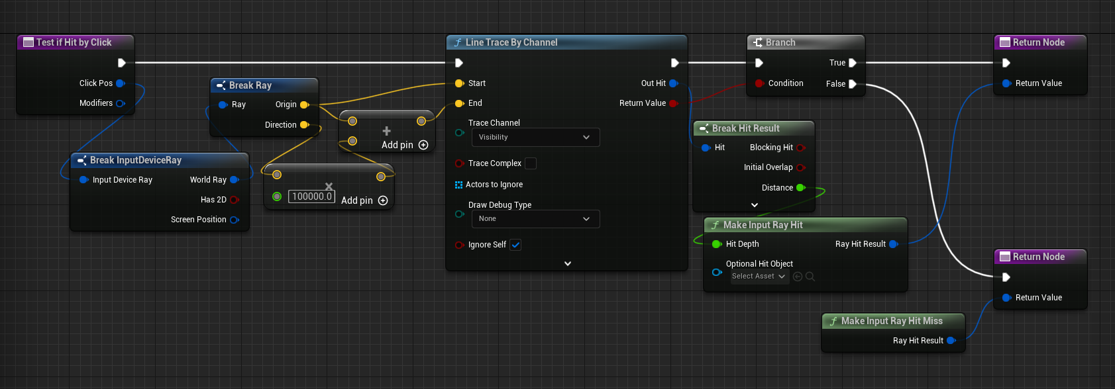Click the use selected asset arrow icon
The image size is (1115, 389).
pyautogui.click(x=798, y=277)
